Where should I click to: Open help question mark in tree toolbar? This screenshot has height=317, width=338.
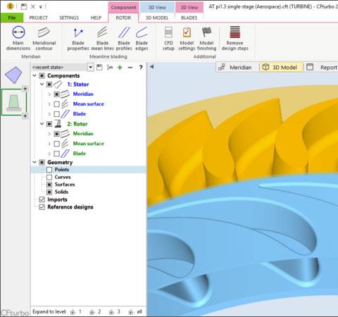click(141, 68)
